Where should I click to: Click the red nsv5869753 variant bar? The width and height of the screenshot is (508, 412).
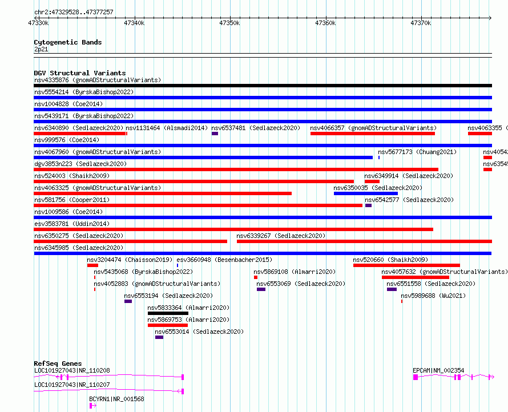pos(167,325)
